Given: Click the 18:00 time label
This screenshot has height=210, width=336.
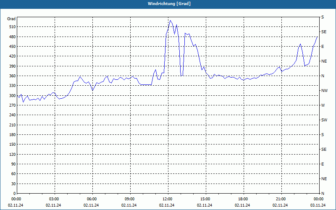Looking at the screenshot, I should coord(243,199).
